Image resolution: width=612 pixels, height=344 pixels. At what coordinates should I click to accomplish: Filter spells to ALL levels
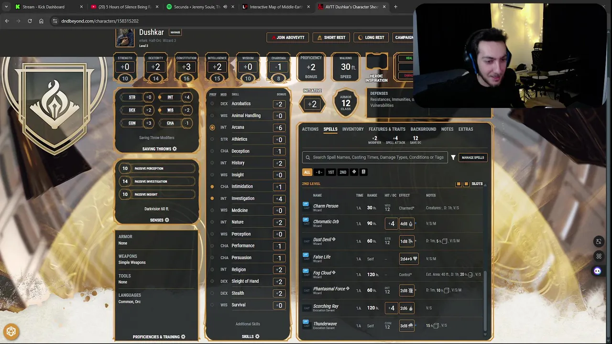coord(307,172)
